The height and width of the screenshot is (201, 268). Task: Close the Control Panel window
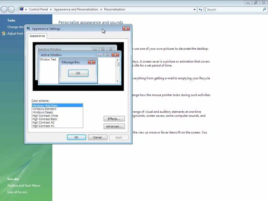[x=264, y=3]
